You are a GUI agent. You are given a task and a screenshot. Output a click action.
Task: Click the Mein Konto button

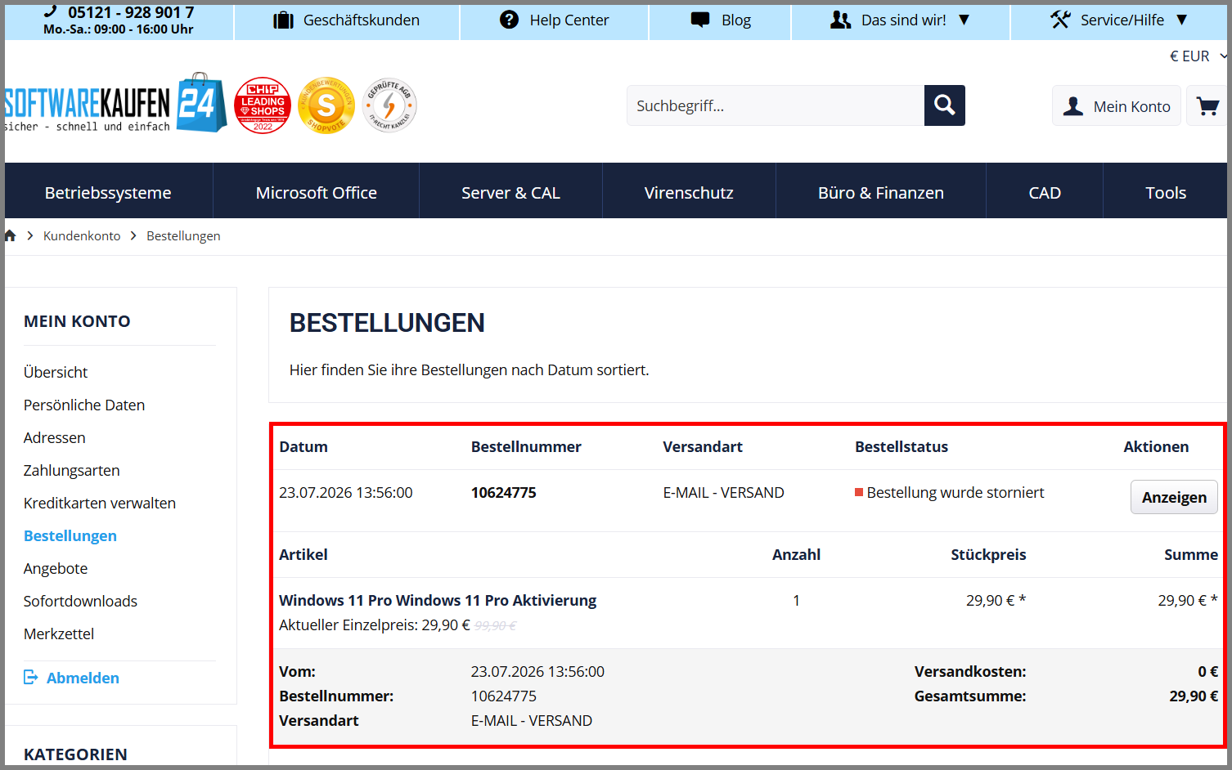click(x=1117, y=106)
